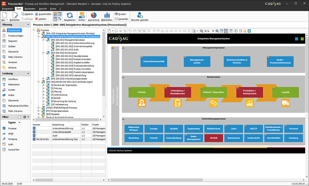Click Benutzer wechseln user icon
309x186 pixels.
point(140,15)
